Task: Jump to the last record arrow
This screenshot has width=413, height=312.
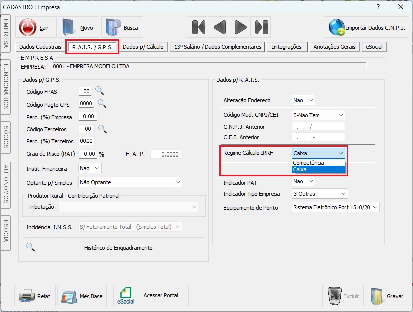Action: click(261, 27)
